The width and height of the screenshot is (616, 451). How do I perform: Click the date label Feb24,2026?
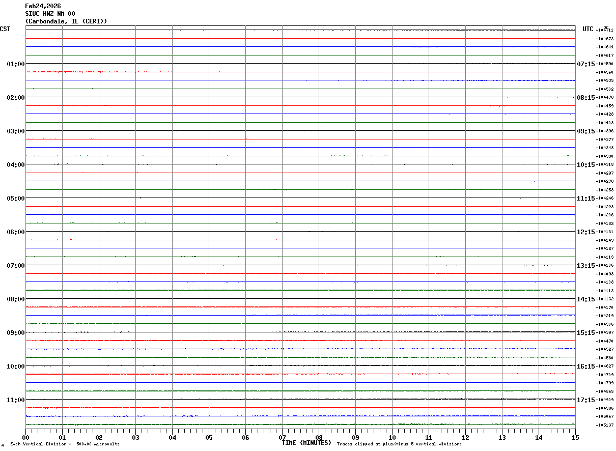[x=43, y=6]
